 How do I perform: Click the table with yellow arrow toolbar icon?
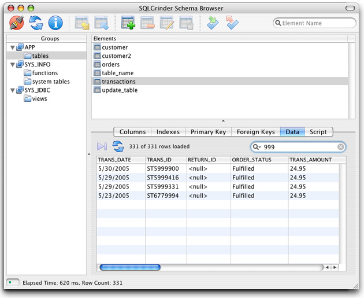tap(82, 23)
